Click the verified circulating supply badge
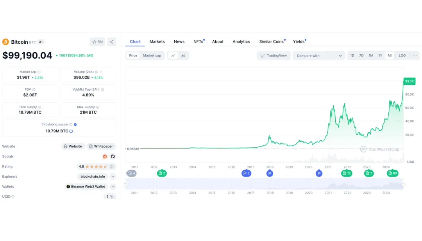This screenshot has height=241, width=422. pos(75,125)
